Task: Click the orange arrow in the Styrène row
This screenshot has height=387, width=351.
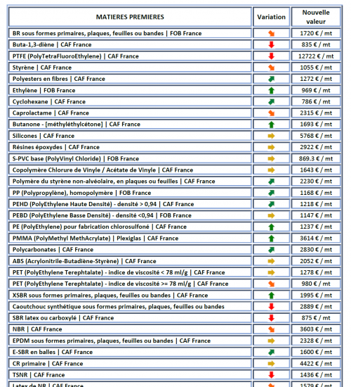Action: pyautogui.click(x=271, y=68)
